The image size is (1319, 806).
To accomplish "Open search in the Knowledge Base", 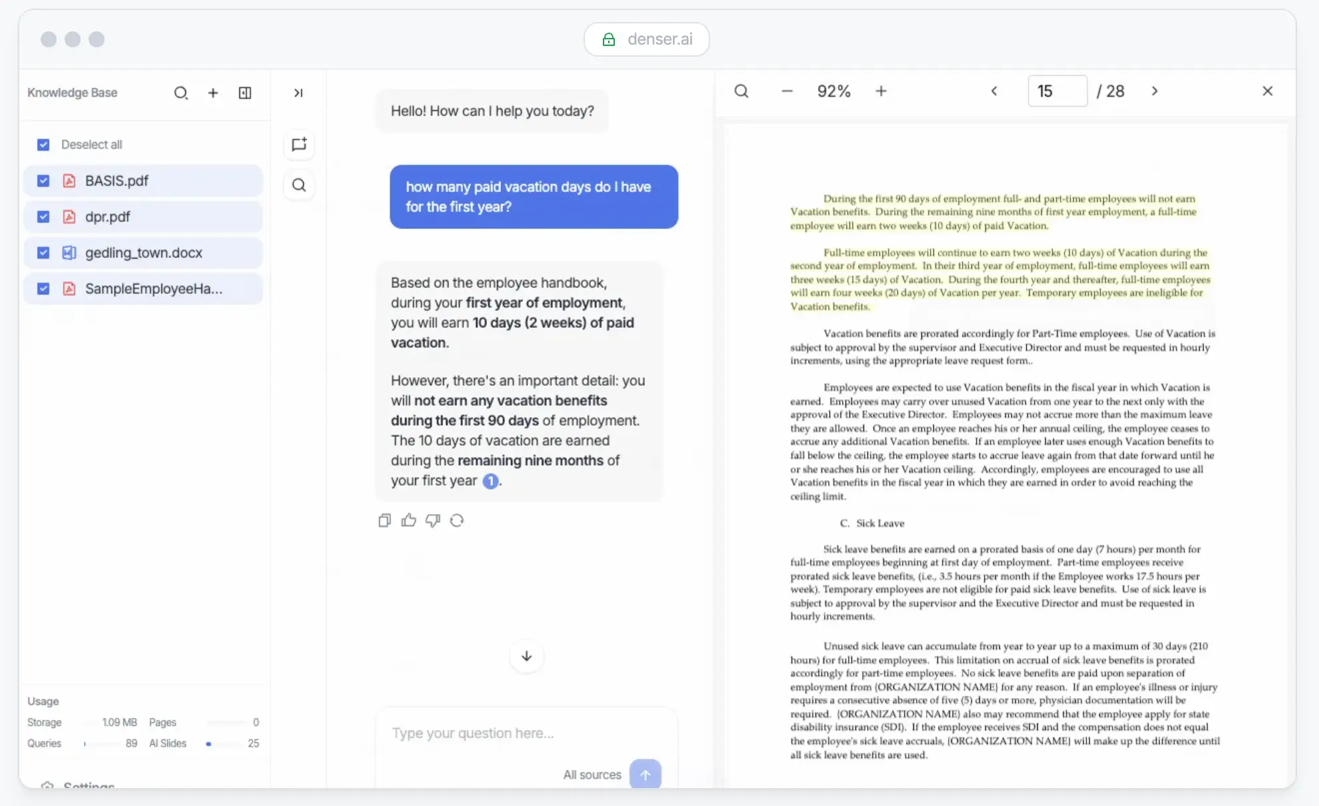I will coord(181,93).
